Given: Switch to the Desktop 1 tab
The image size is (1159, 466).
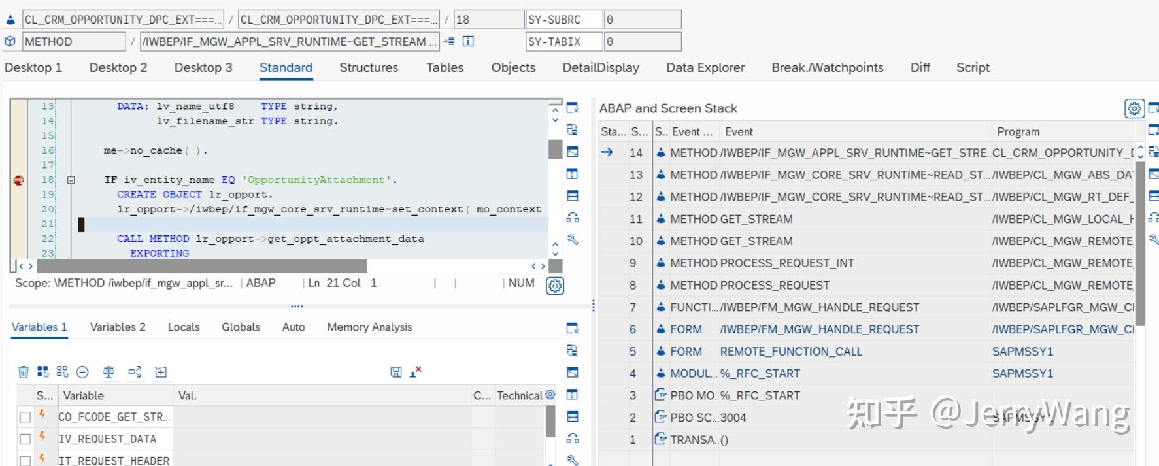Looking at the screenshot, I should [x=33, y=67].
